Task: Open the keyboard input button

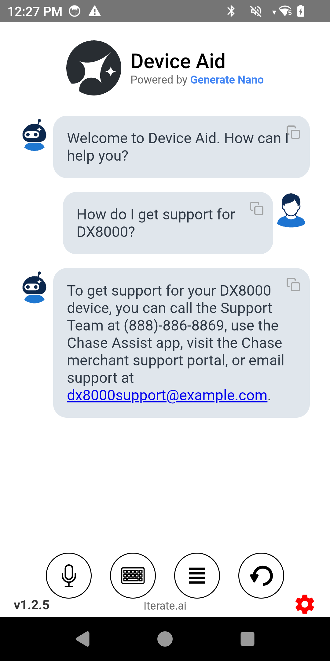Action: point(133,575)
